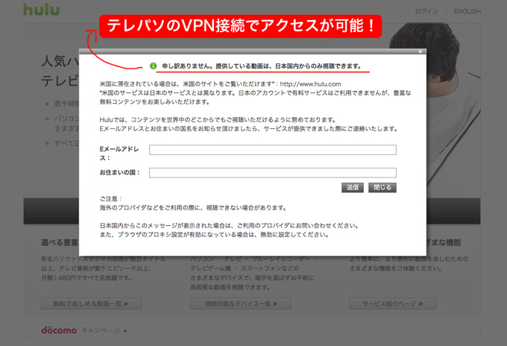
Task: Click the Hulu logo in page header
Action: [42, 10]
